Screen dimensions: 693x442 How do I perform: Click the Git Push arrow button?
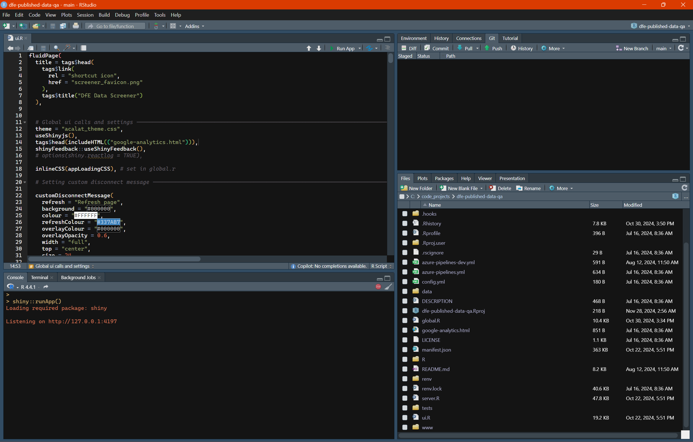coord(493,48)
